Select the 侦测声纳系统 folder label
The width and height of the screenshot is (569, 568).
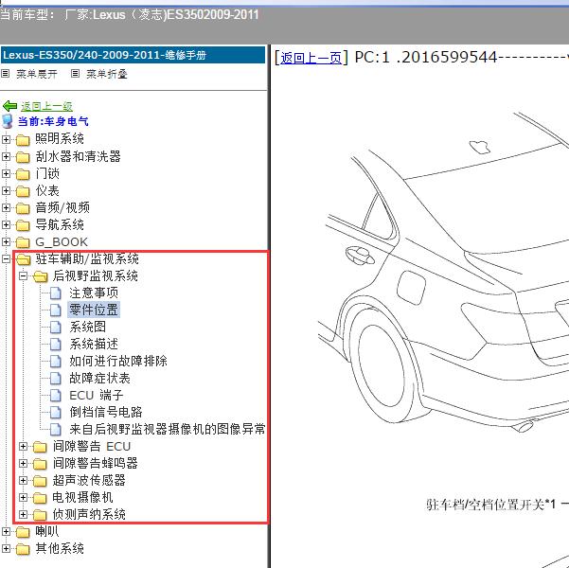(x=89, y=515)
